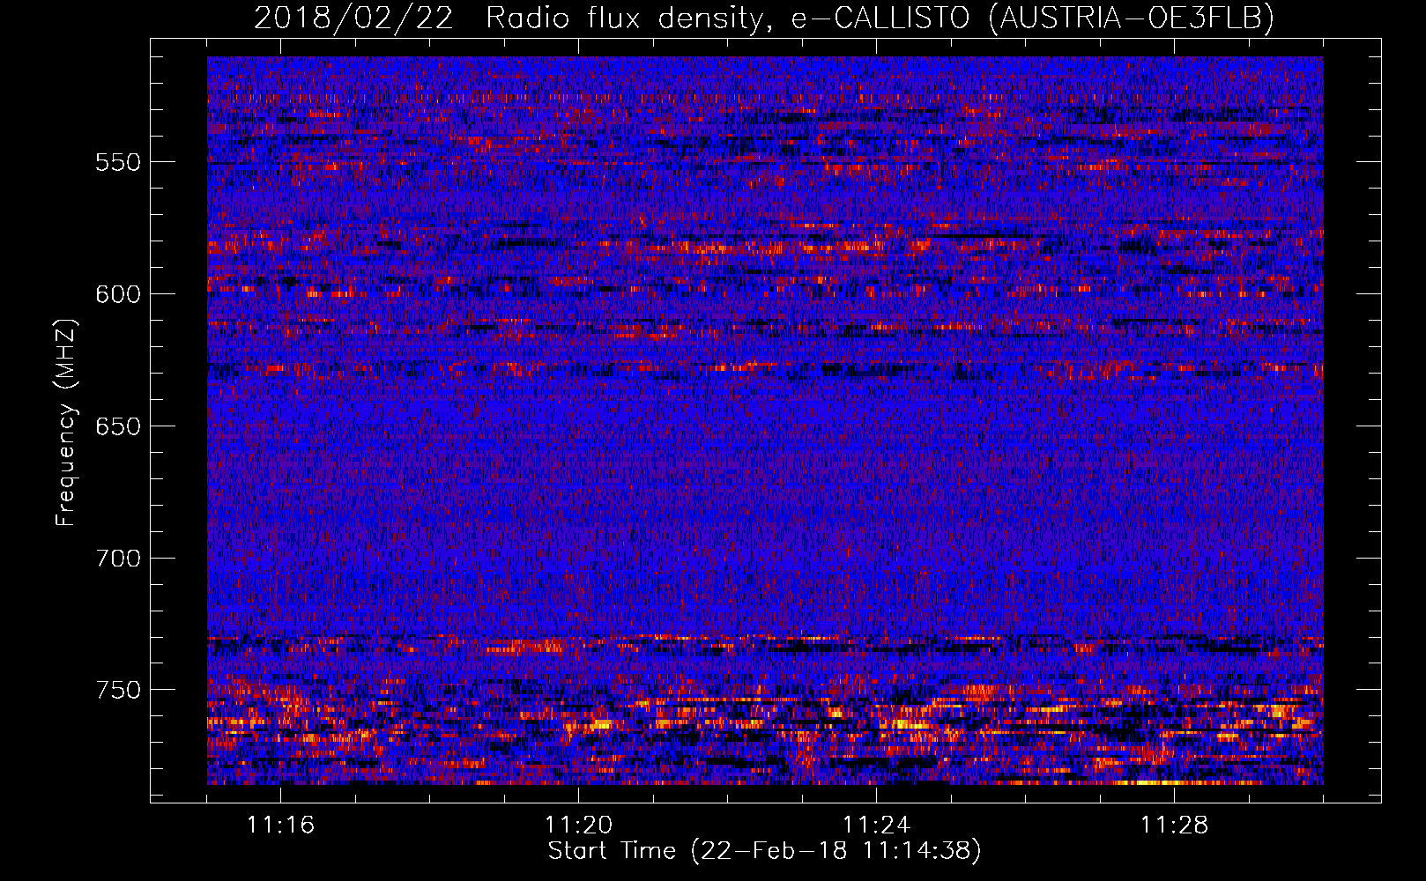The height and width of the screenshot is (881, 1426).
Task: Click the Frequency (MHZ) axis title
Action: 66,423
